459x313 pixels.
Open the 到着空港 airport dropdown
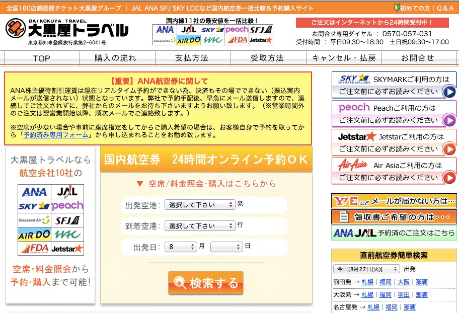[x=200, y=225]
